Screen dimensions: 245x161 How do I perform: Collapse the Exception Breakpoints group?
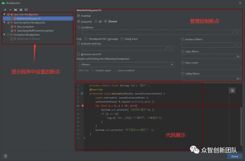pyautogui.click(x=4, y=34)
